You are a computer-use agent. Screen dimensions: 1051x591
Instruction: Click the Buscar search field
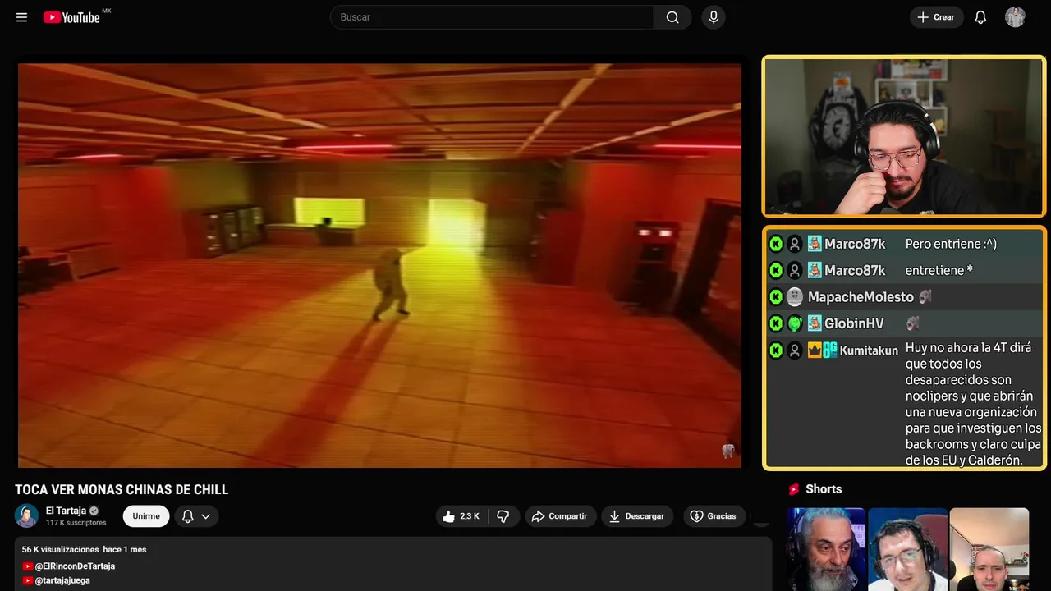tap(492, 17)
